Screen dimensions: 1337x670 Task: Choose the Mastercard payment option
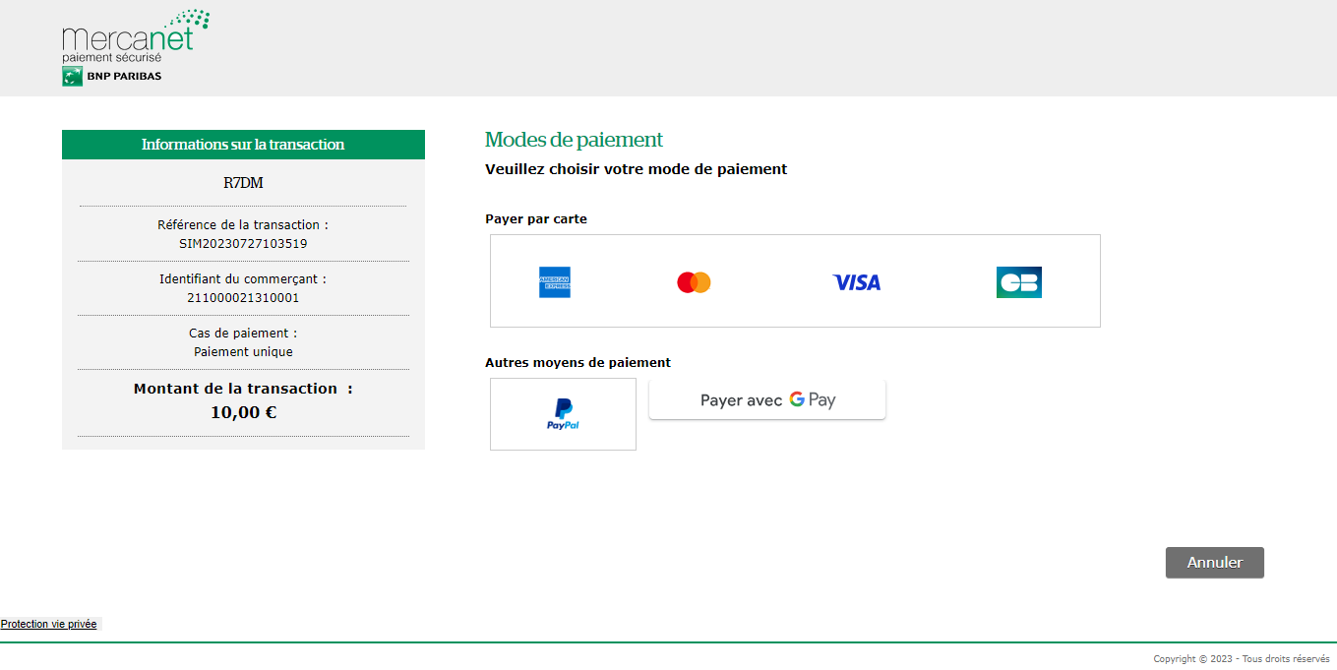coord(694,282)
